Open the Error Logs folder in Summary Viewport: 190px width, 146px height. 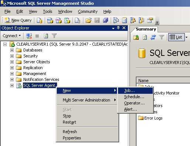click(150, 118)
